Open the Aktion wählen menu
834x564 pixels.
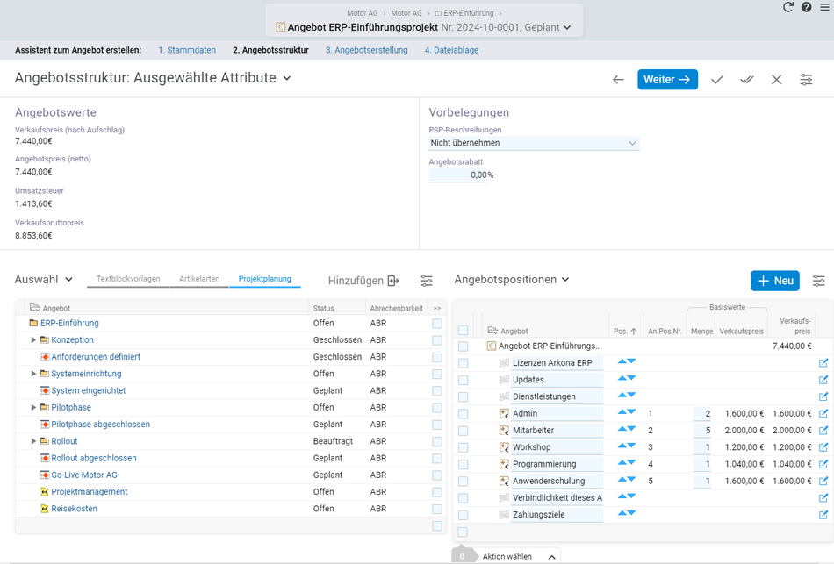(x=519, y=557)
